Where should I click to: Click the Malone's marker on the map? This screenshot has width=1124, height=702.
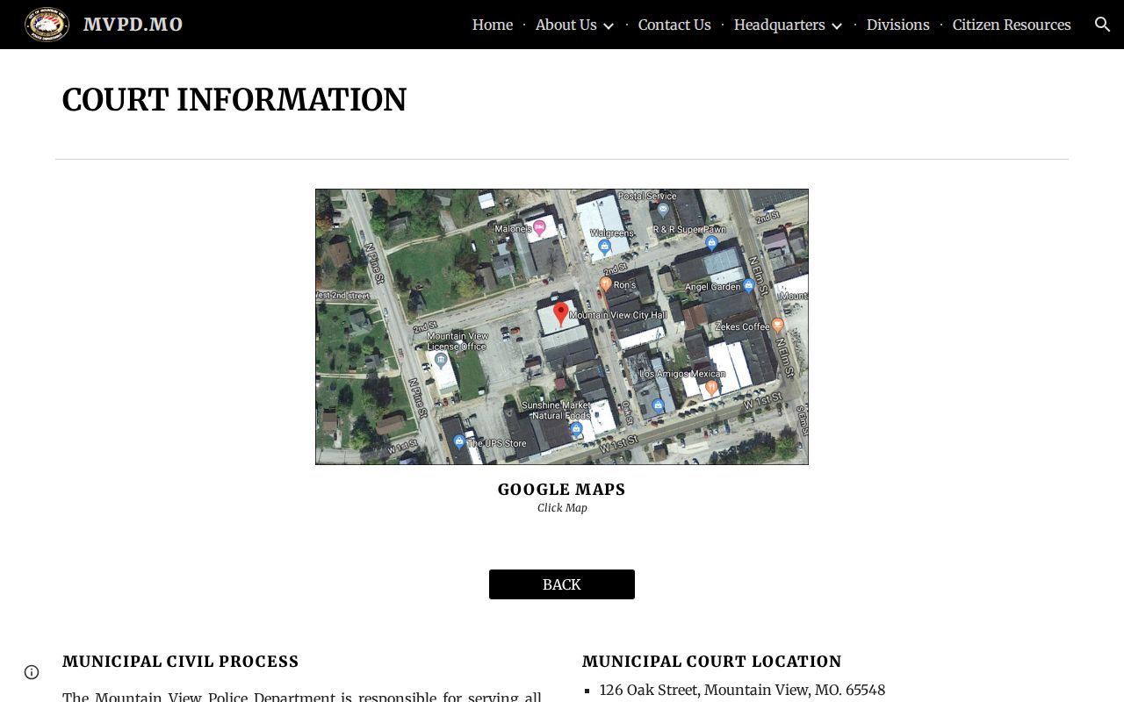click(x=540, y=228)
